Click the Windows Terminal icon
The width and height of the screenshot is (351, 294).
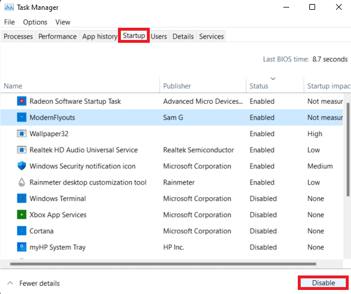point(21,199)
